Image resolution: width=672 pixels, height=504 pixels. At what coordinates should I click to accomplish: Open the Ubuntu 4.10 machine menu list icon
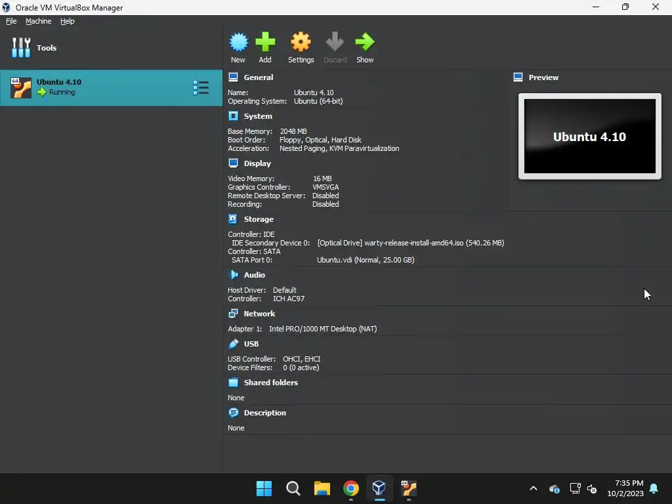click(x=201, y=88)
